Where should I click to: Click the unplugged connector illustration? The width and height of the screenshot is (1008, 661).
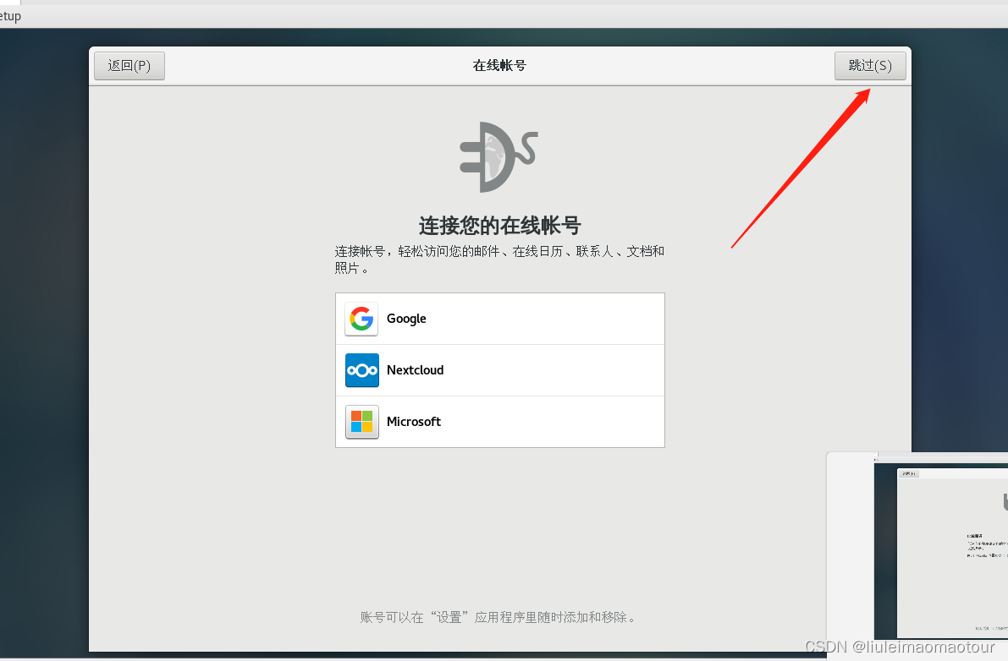(x=498, y=157)
